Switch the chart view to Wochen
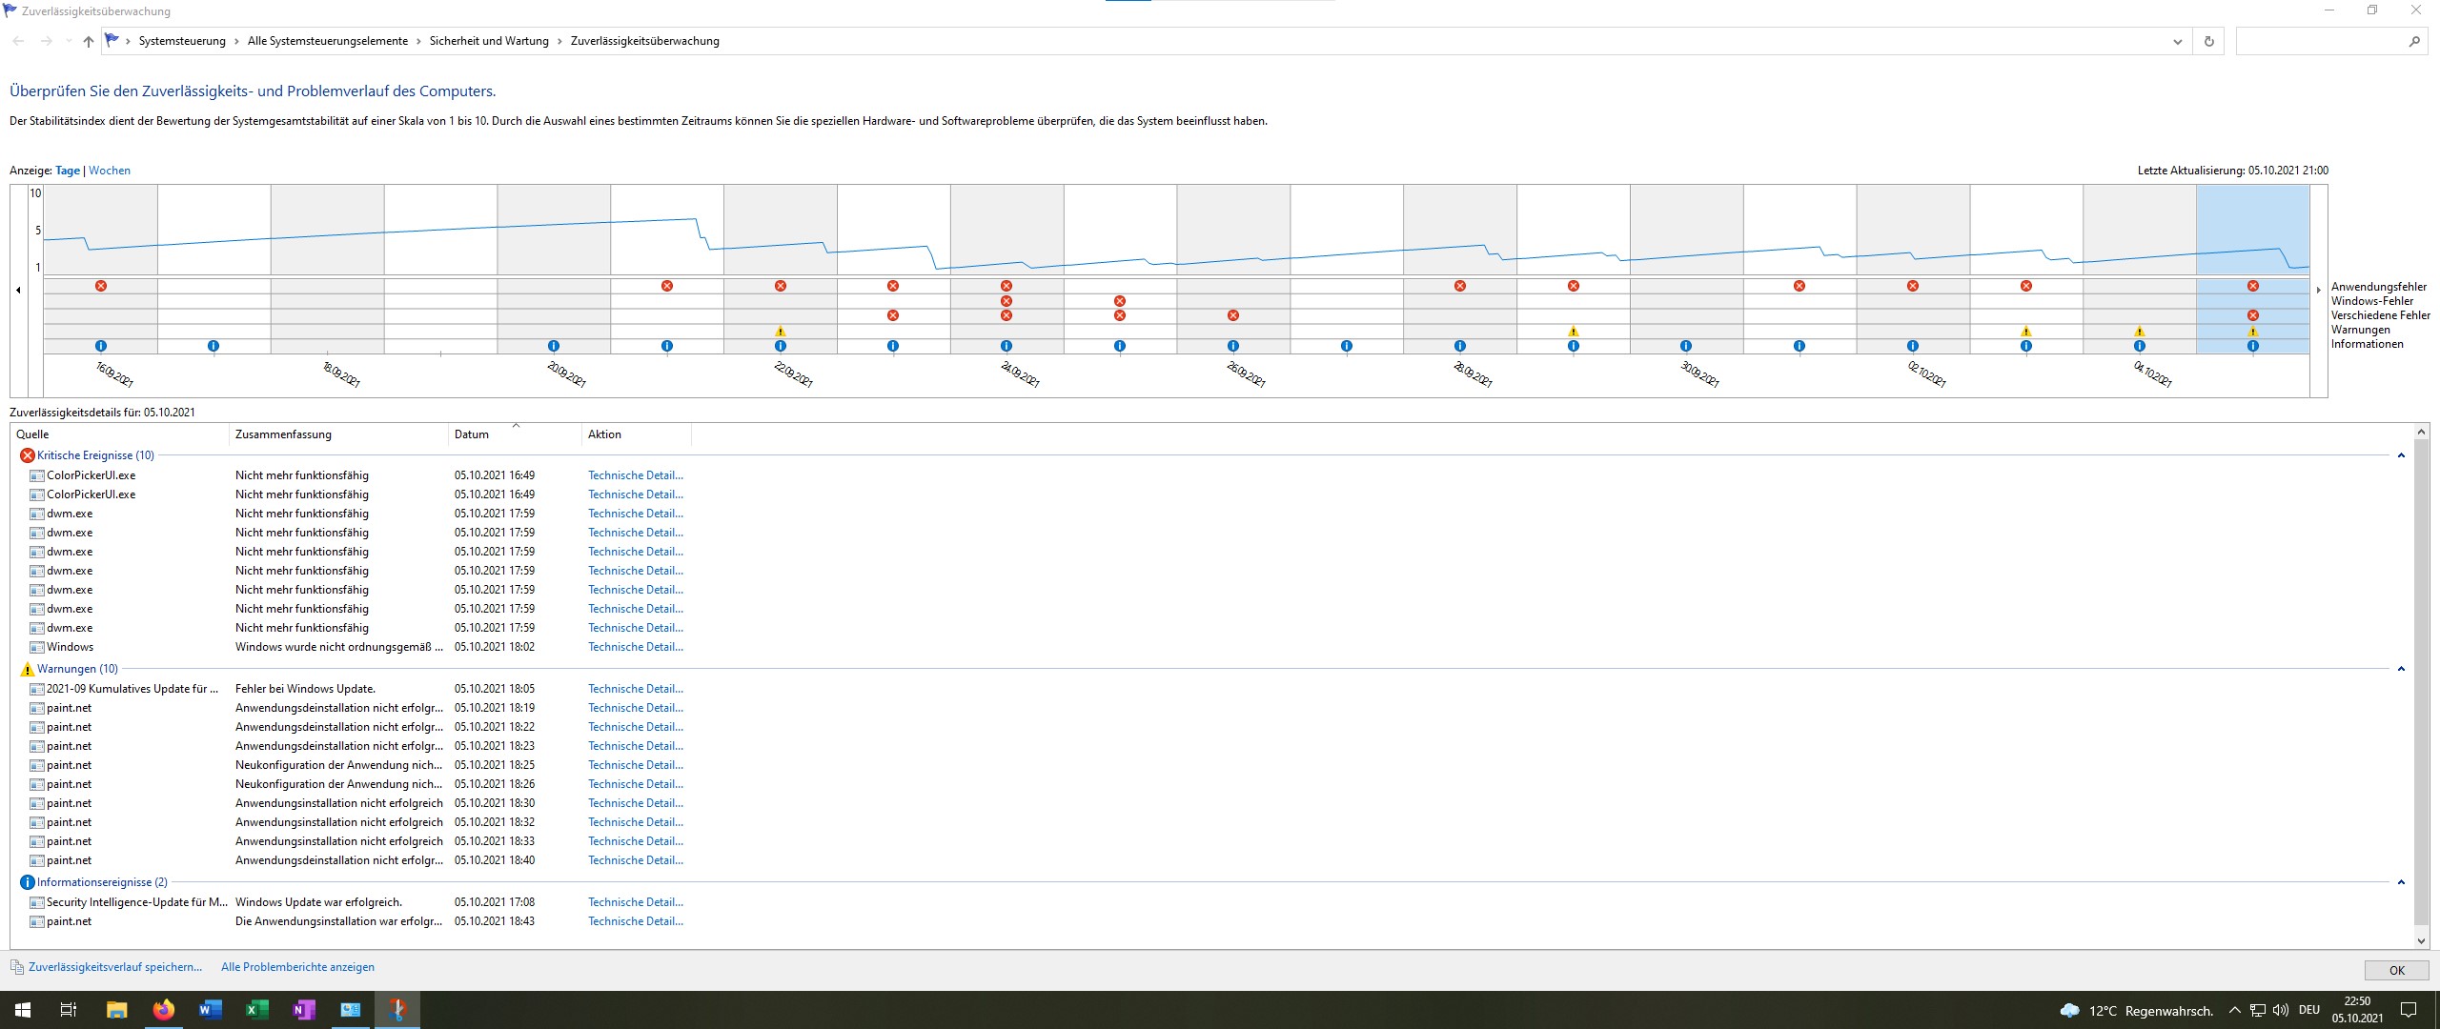 click(110, 171)
